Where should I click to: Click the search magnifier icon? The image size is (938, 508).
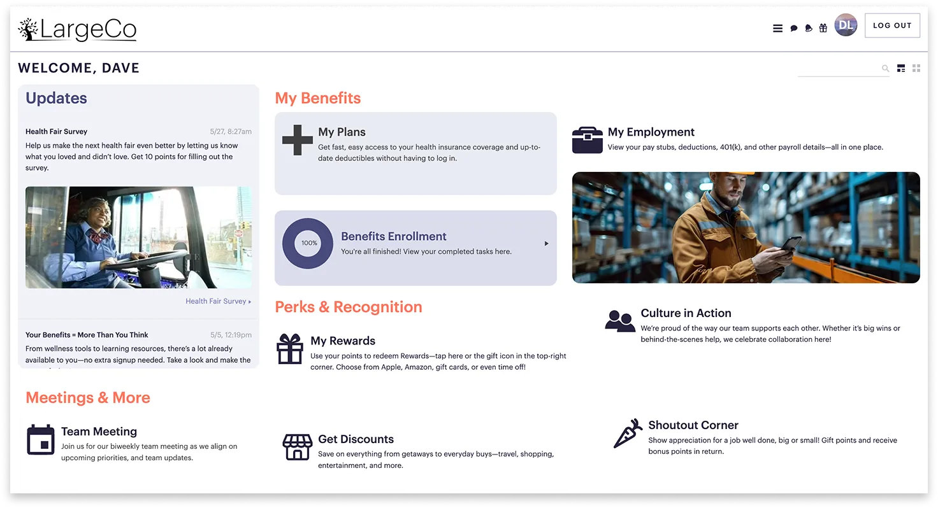(885, 68)
